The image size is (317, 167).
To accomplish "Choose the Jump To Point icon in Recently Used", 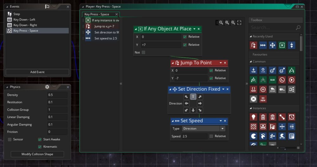I will click(253, 45).
